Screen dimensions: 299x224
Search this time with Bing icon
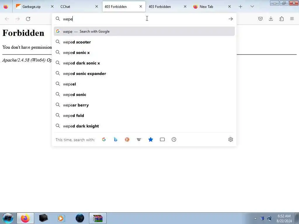point(116,139)
